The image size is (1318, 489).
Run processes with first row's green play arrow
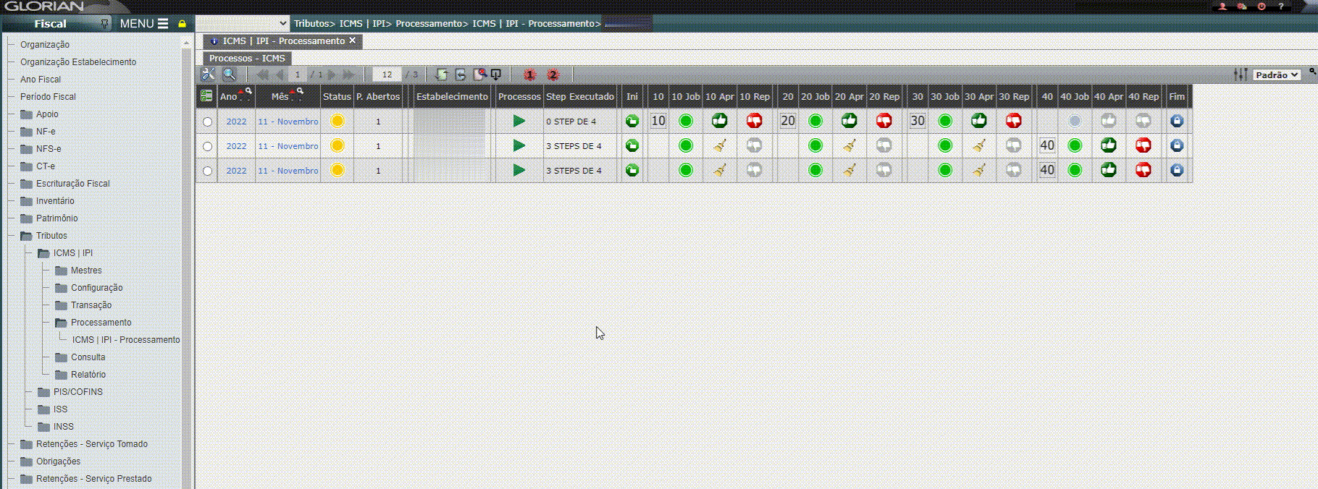(x=519, y=121)
